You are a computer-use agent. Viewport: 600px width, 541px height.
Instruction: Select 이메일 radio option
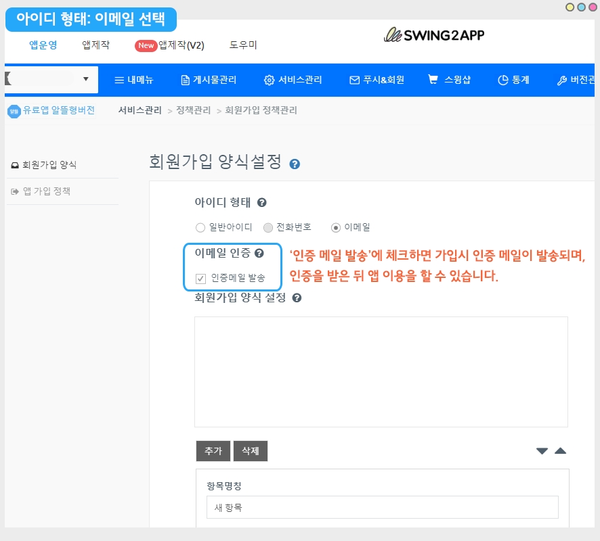pos(336,228)
